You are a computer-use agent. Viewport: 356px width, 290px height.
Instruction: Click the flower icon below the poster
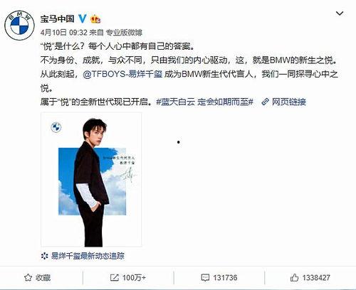click(x=44, y=256)
